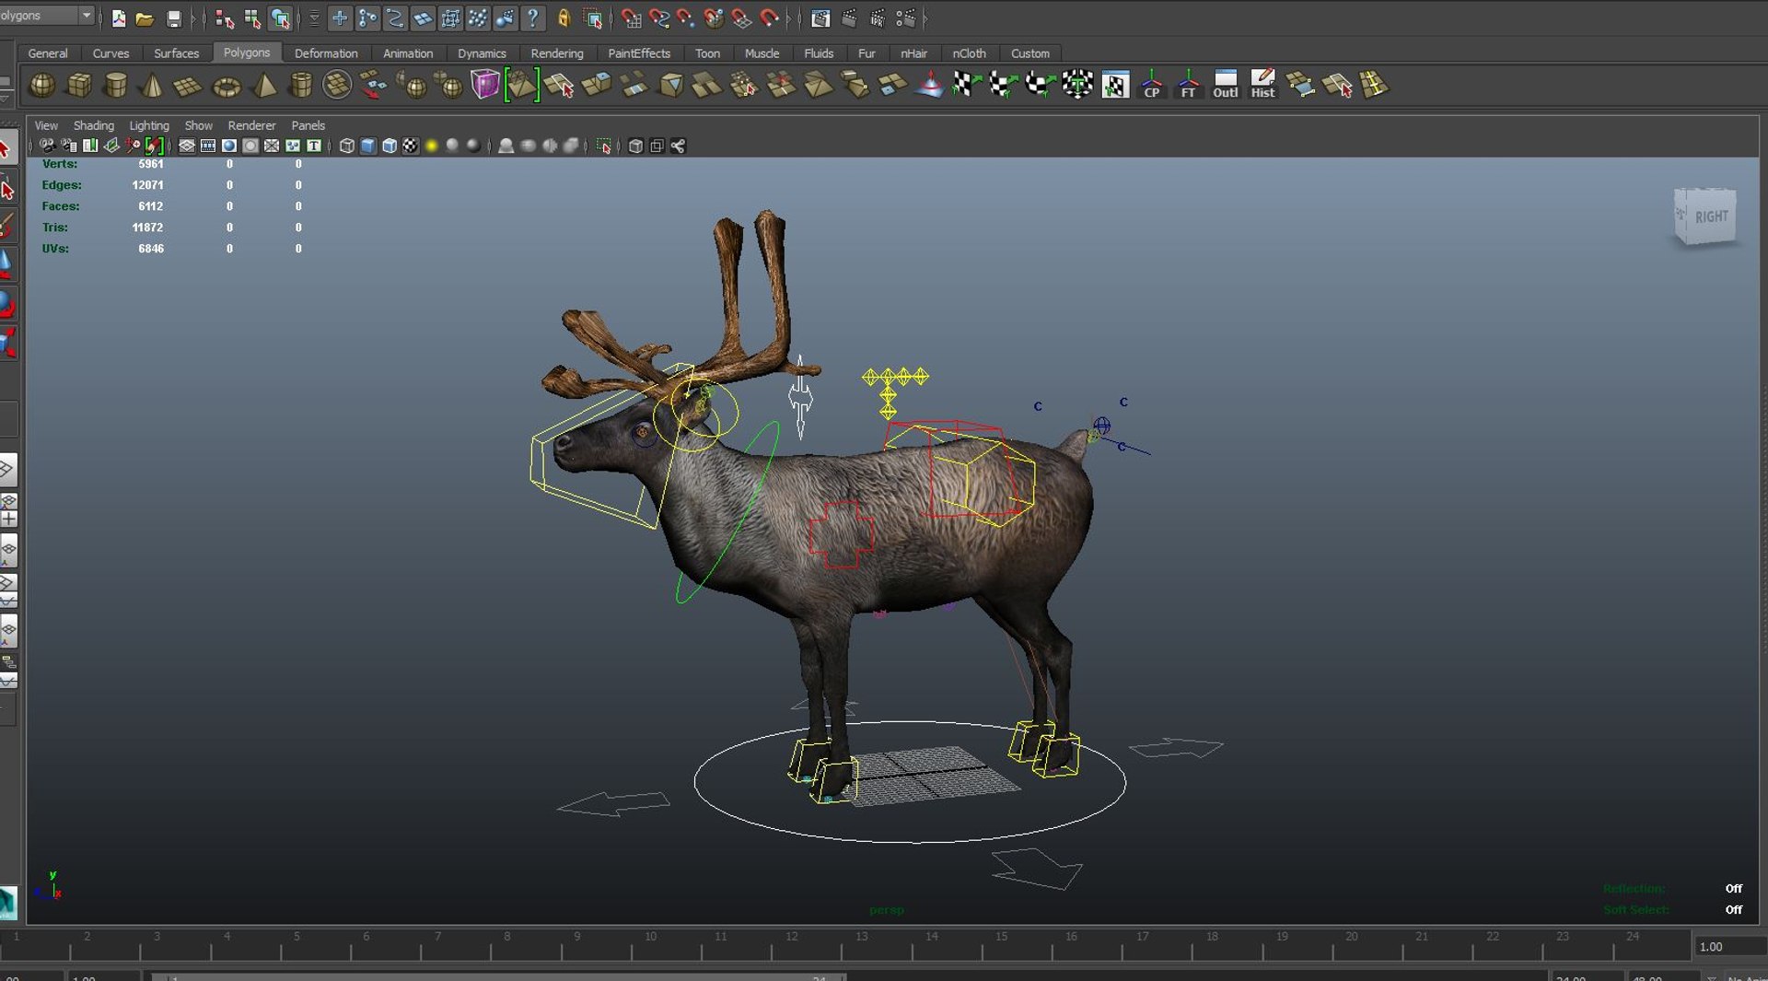Click the help question mark icon

tap(532, 18)
